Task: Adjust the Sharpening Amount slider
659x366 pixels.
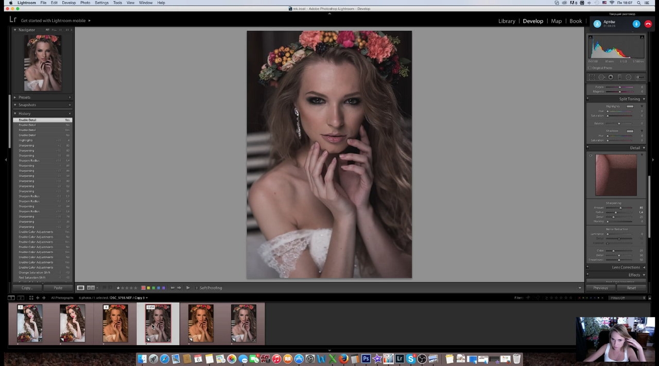Action: [x=620, y=208]
